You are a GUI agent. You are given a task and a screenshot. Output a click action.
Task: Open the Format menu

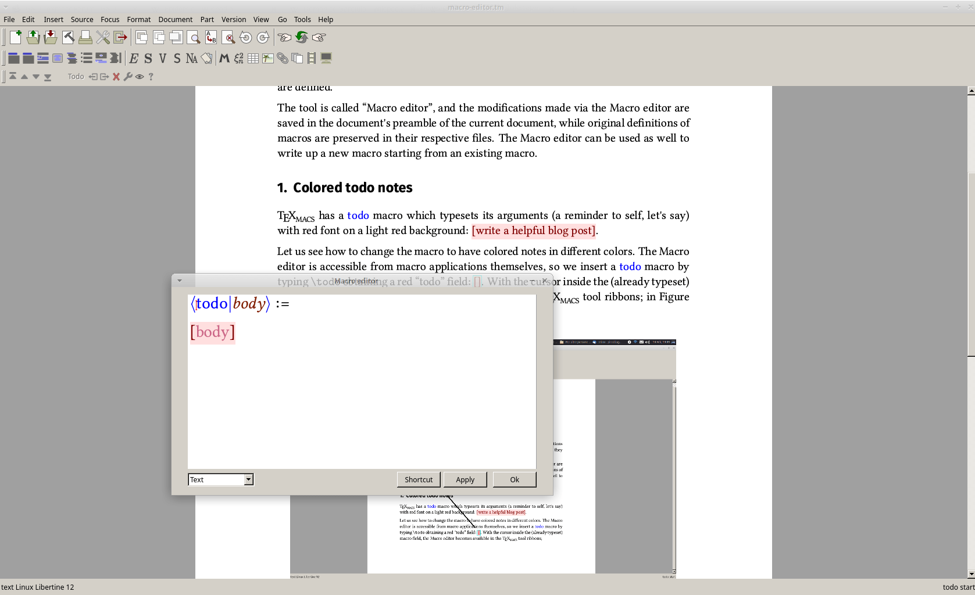click(139, 19)
